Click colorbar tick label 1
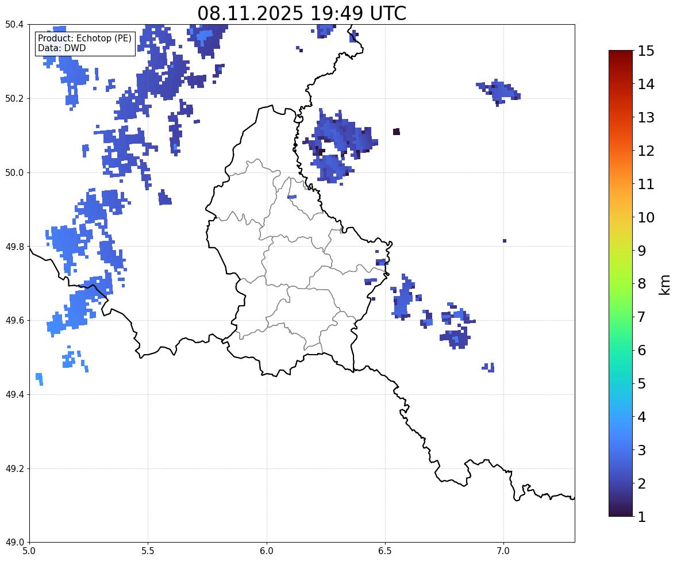 tap(642, 517)
